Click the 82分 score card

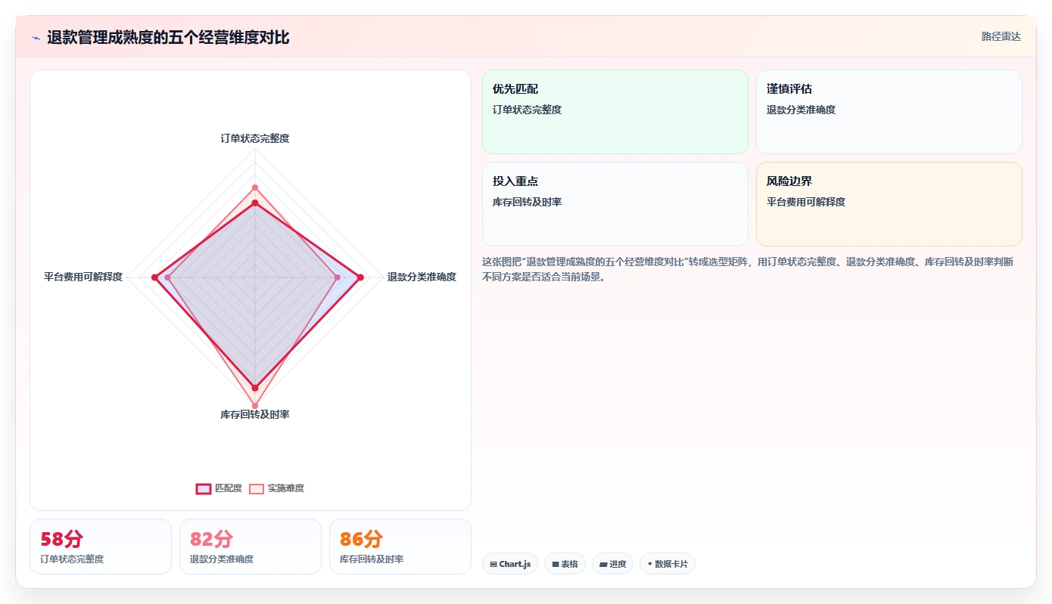[x=251, y=547]
